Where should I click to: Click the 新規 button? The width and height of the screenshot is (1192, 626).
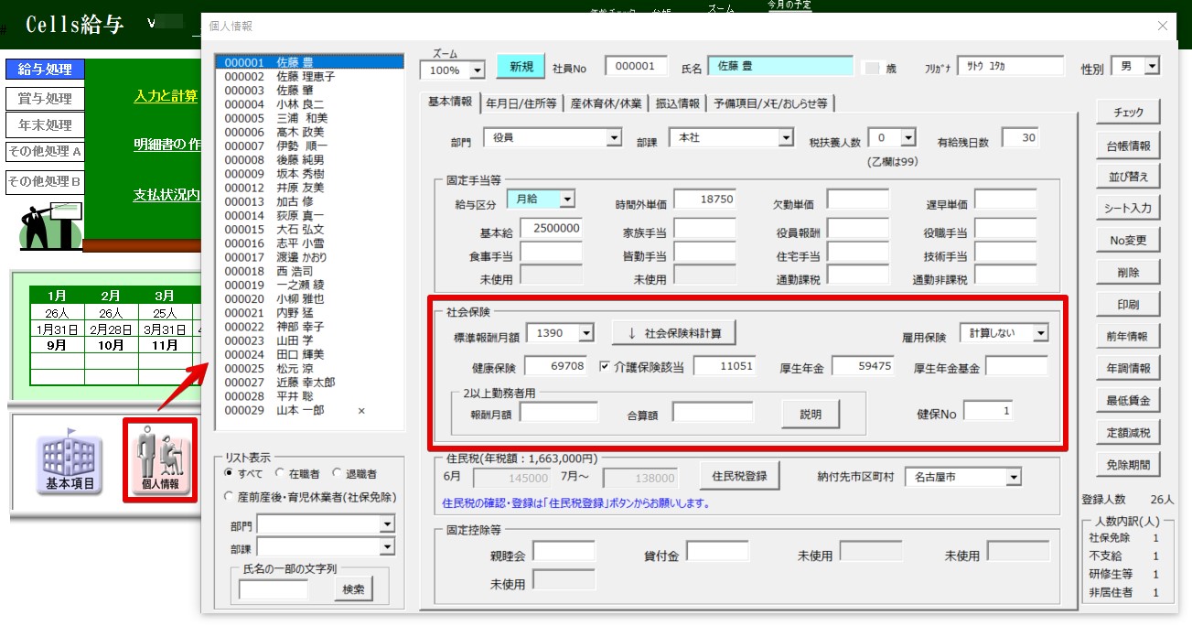point(521,67)
